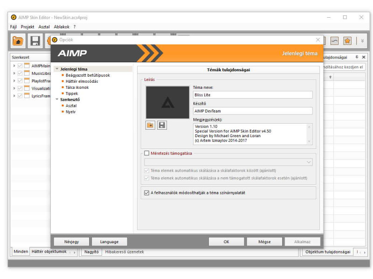Switch to Objektum tulajdonságai tab
373x279 pixels.
tap(328, 252)
